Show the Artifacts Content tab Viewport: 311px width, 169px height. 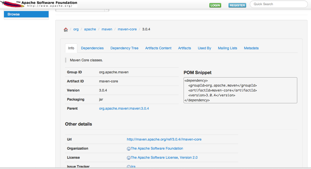(x=158, y=48)
